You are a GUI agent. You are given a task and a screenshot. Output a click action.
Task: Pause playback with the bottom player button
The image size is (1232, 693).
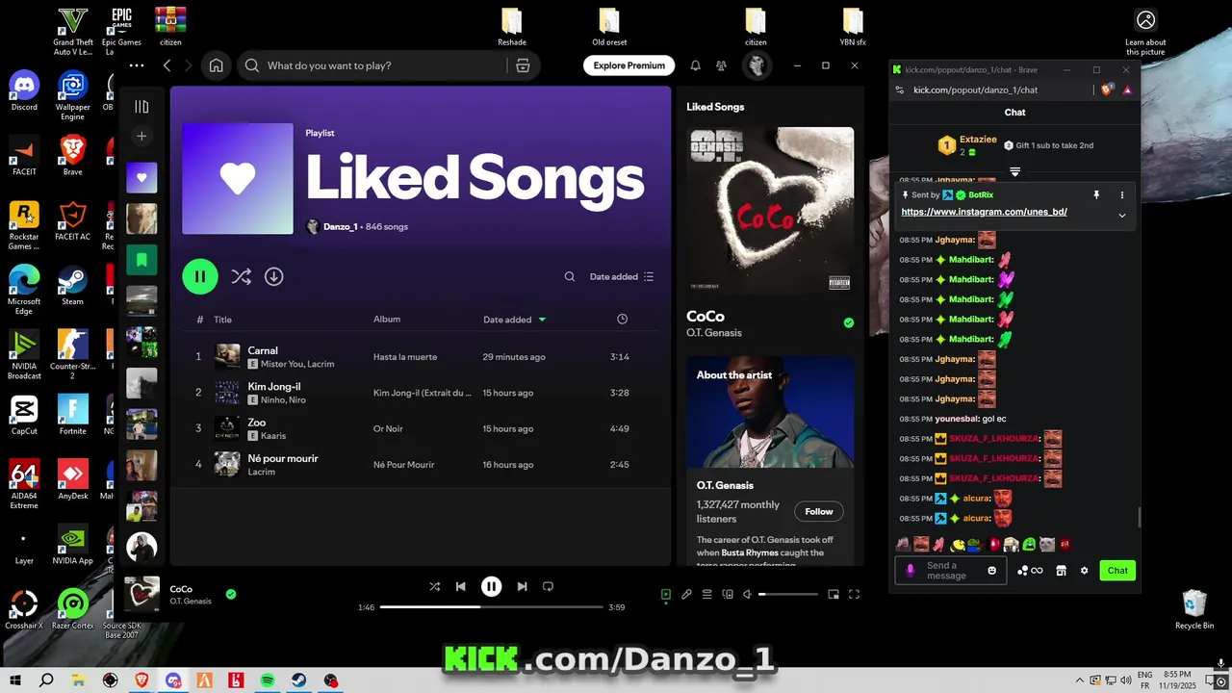tap(491, 586)
